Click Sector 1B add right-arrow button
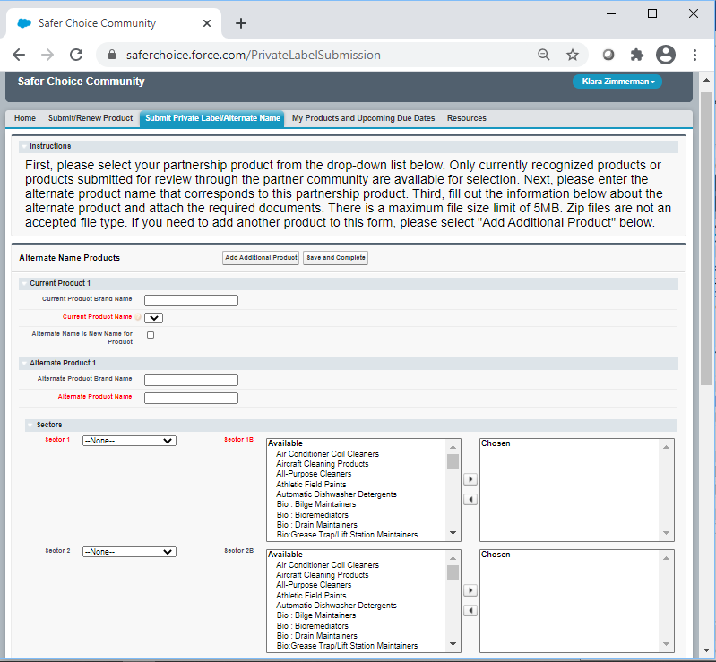 pyautogui.click(x=470, y=479)
